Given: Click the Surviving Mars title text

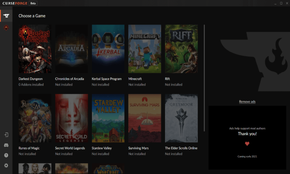Looking at the screenshot, I should [x=139, y=148].
